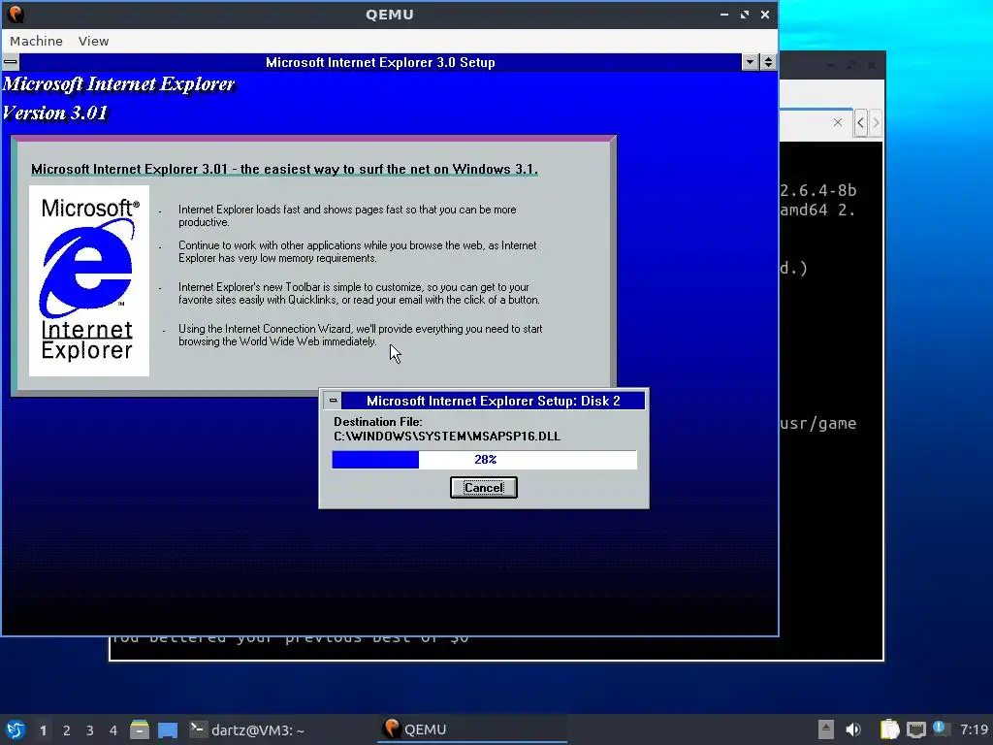Click the Internet Explorer logo image

(89, 280)
